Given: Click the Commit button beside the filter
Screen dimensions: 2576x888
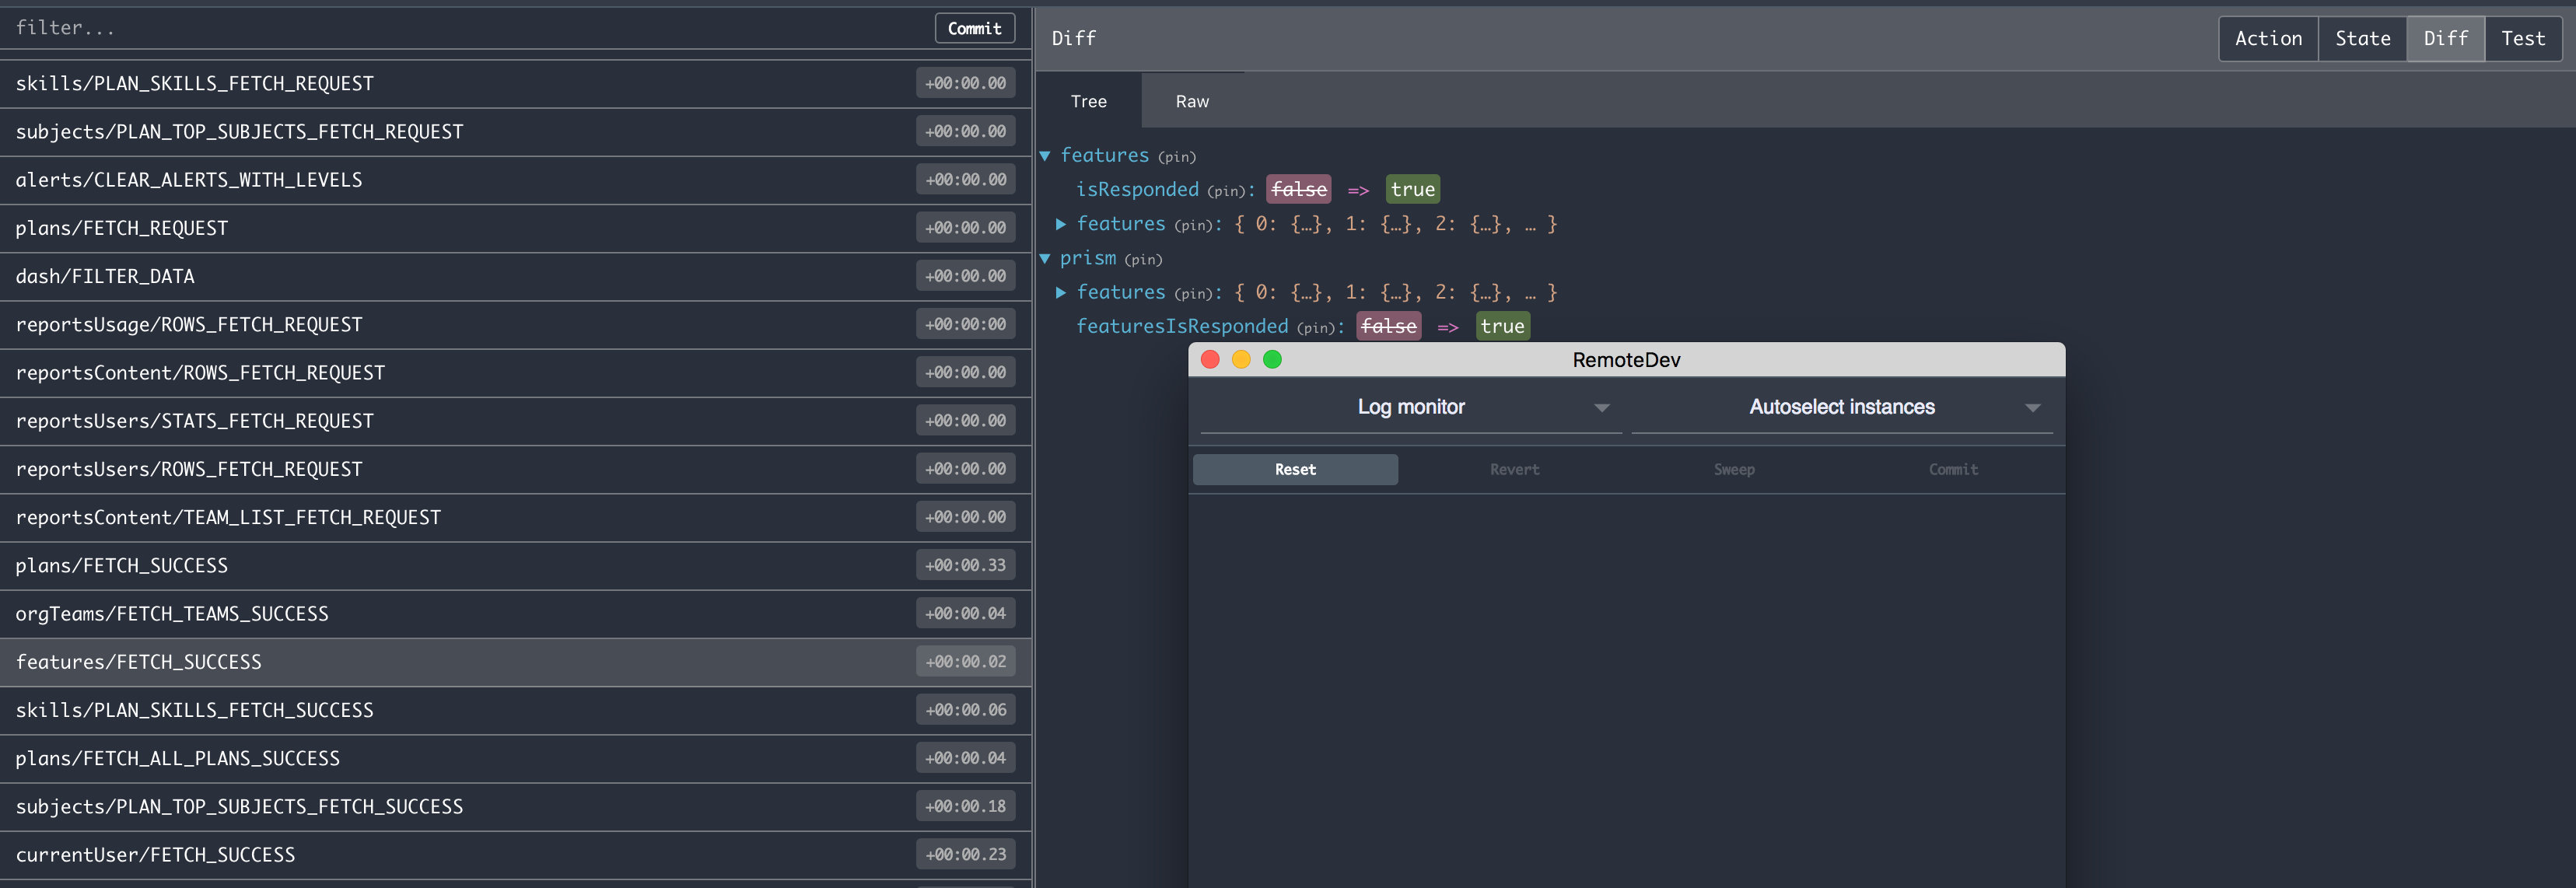Looking at the screenshot, I should point(974,29).
